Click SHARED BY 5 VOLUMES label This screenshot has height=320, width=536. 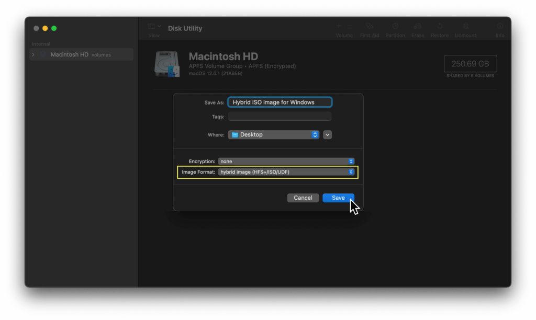tap(471, 76)
